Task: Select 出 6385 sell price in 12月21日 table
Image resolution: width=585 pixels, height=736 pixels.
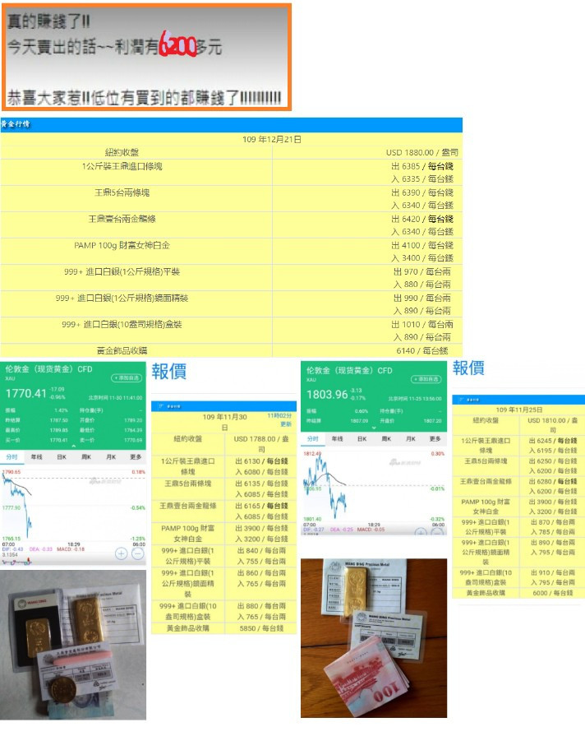Action: 422,166
